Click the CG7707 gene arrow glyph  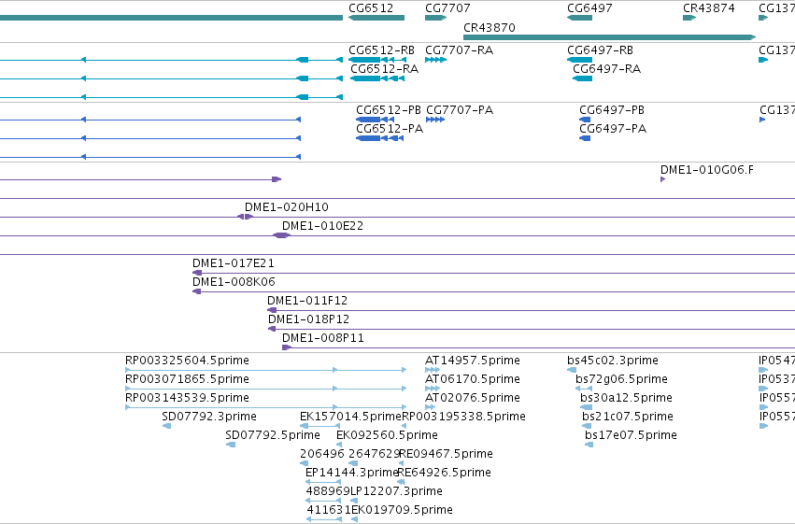pos(436,18)
